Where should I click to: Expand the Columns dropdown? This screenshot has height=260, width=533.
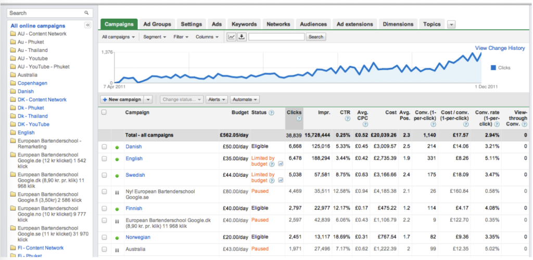207,37
